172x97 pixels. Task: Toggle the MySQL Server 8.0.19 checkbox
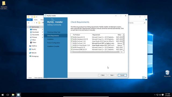(x=72, y=37)
